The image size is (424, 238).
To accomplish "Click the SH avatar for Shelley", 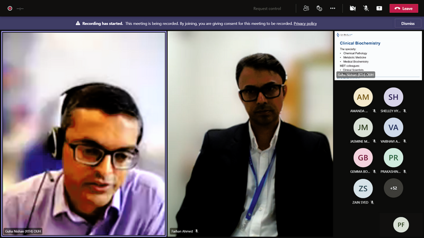I will [393, 97].
